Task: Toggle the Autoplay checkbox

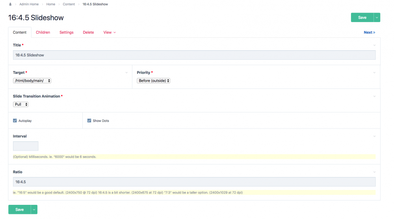Action: pyautogui.click(x=15, y=121)
